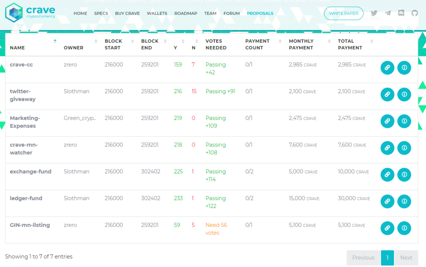Open link icon for twitter-giveaway proposal

tap(387, 94)
